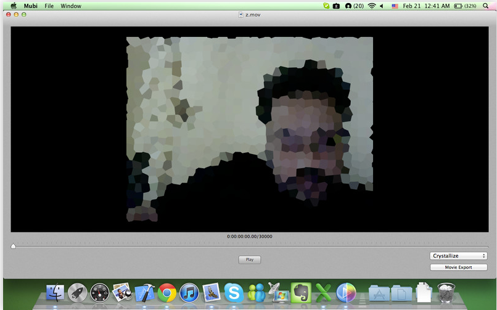Minimize the z.mov window
This screenshot has height=310, width=497.
pyautogui.click(x=16, y=15)
